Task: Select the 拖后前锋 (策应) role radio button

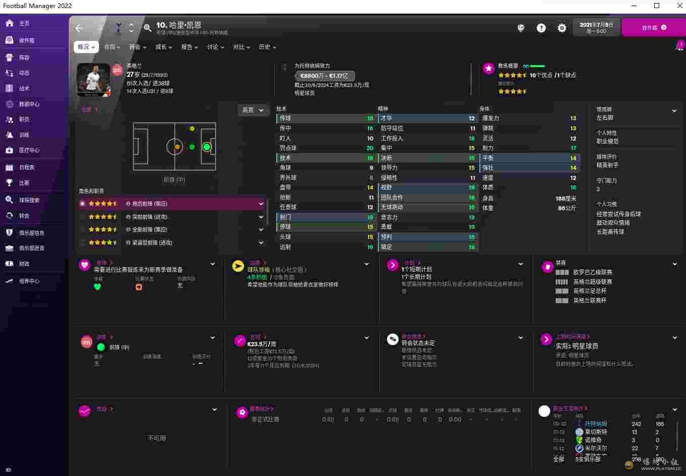Action: coord(82,204)
